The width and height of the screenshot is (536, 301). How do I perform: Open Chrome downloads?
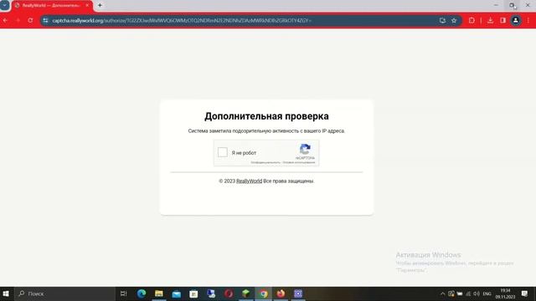pos(490,20)
